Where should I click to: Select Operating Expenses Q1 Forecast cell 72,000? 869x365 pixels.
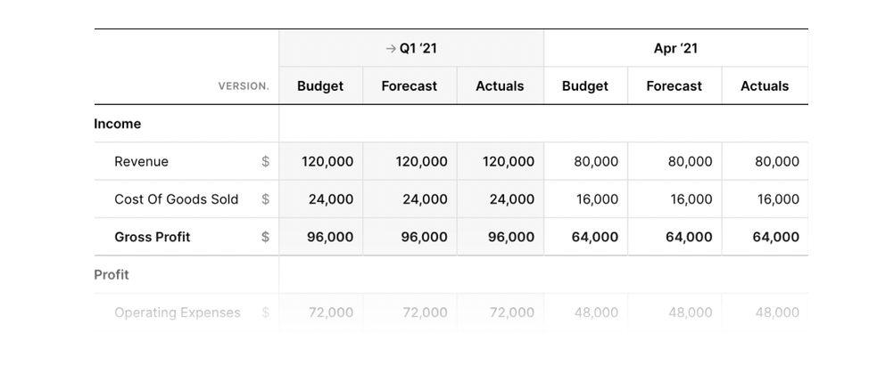point(410,312)
